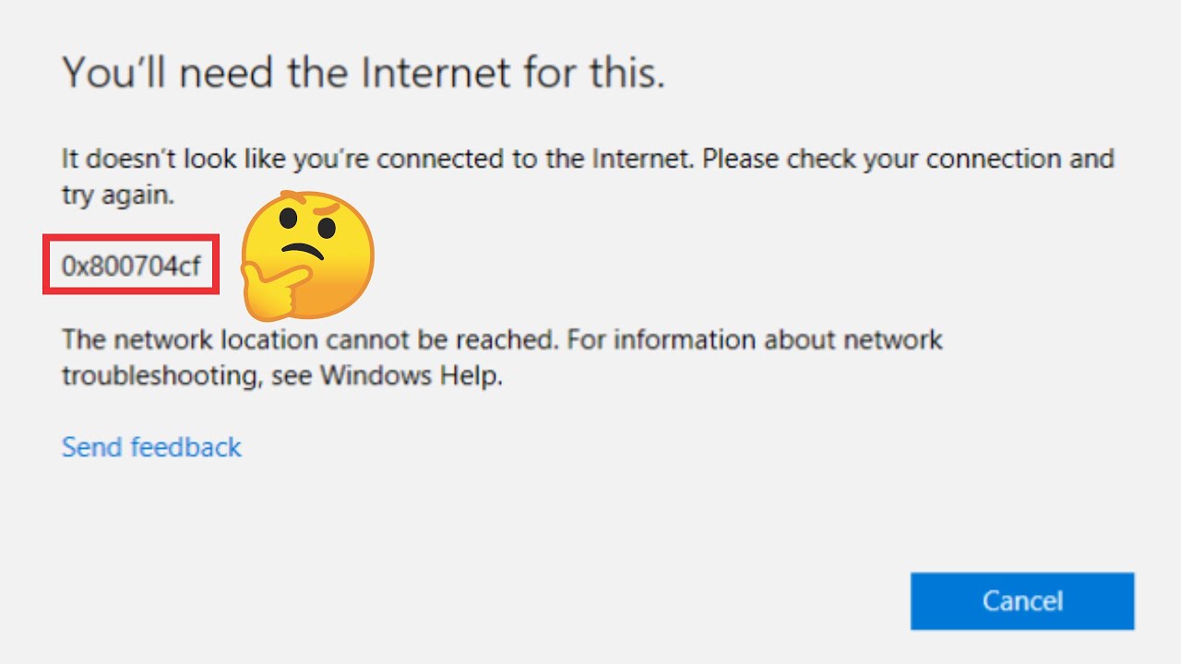Click the word "You'll" in the heading
Screen dimensions: 1181x664
113,72
